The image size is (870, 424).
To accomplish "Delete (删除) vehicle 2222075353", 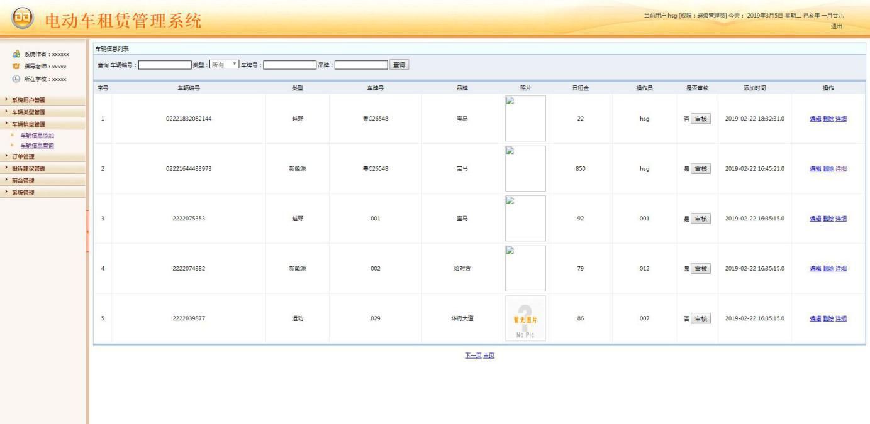I will pyautogui.click(x=828, y=219).
